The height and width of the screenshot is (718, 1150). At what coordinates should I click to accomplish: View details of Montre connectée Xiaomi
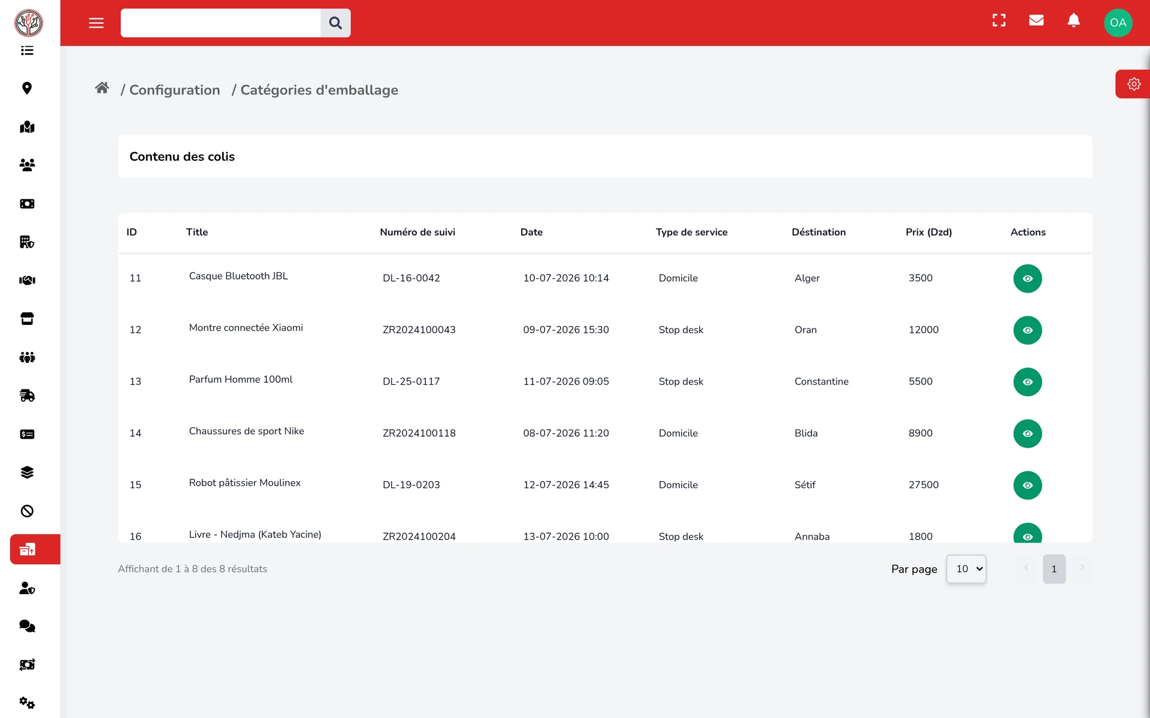pos(1027,330)
